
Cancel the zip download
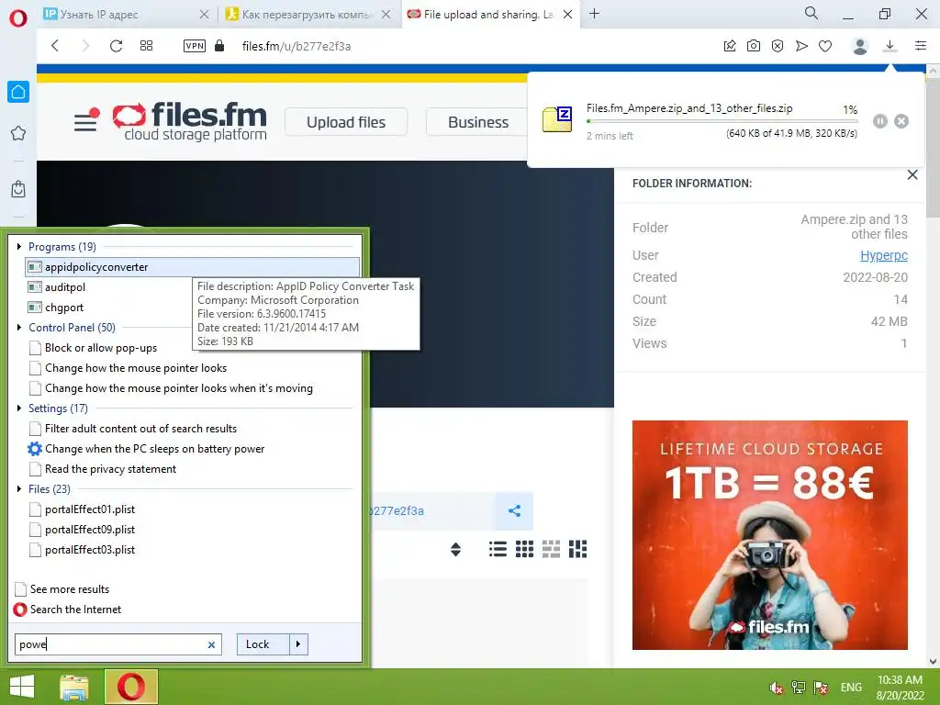pos(901,121)
